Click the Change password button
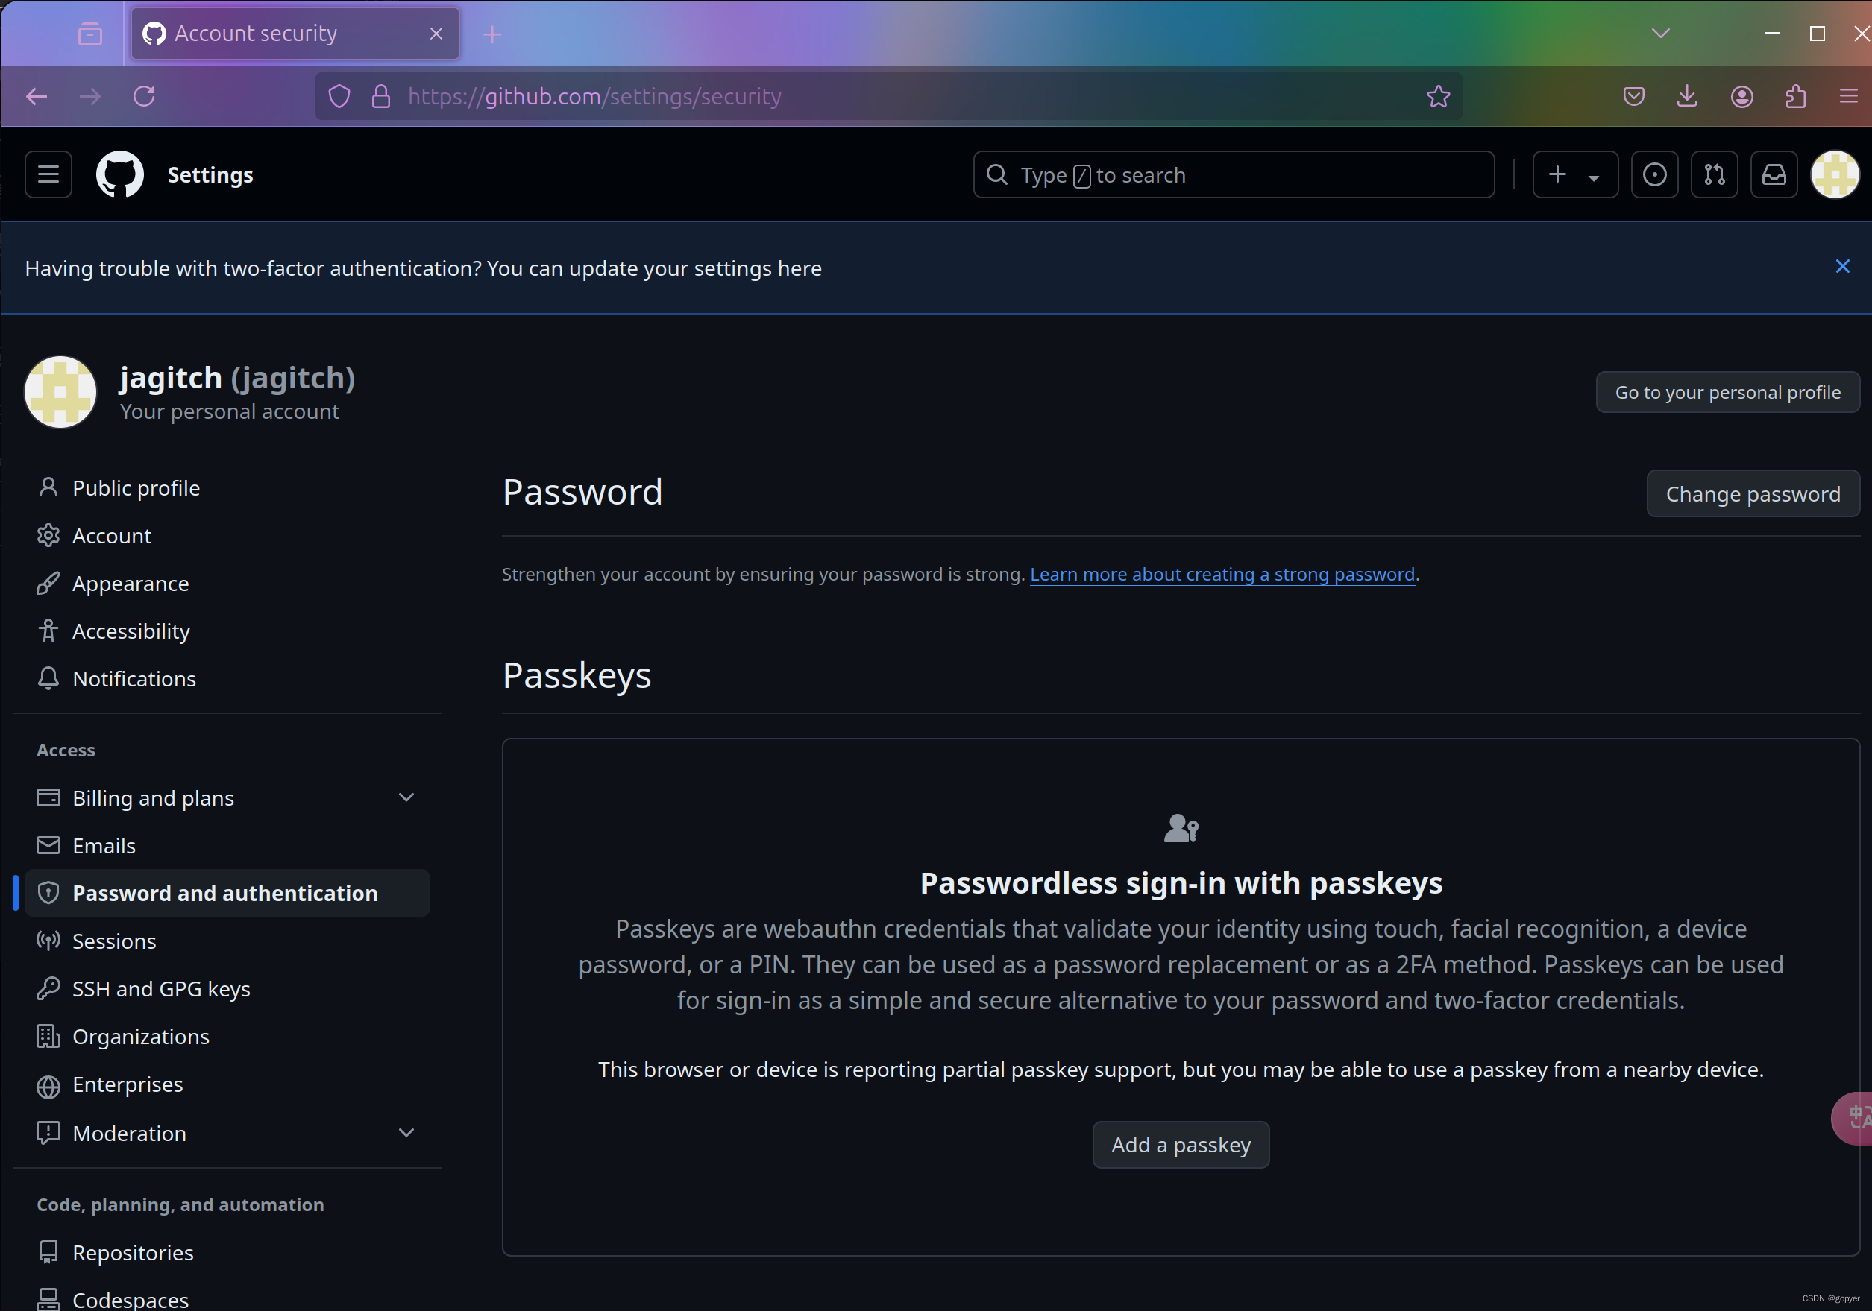The width and height of the screenshot is (1872, 1311). [1753, 492]
